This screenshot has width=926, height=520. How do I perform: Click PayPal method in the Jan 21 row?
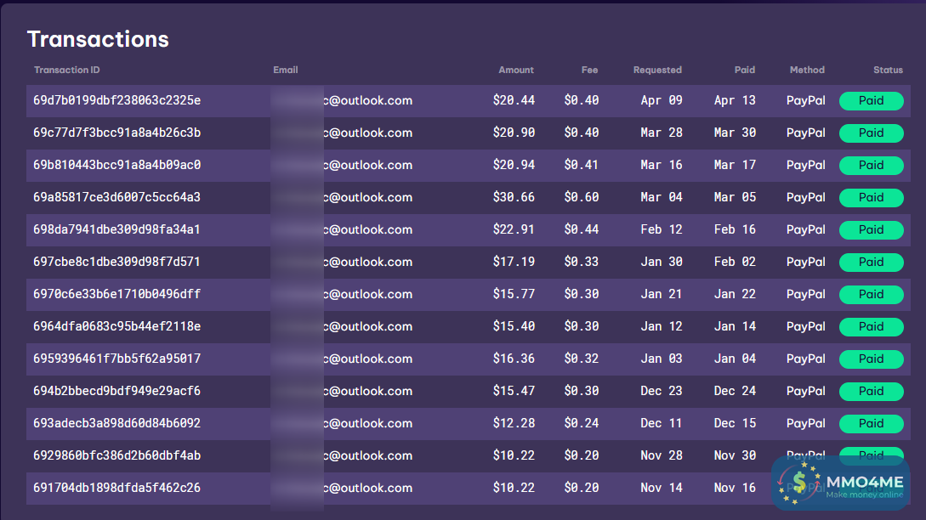coord(805,294)
